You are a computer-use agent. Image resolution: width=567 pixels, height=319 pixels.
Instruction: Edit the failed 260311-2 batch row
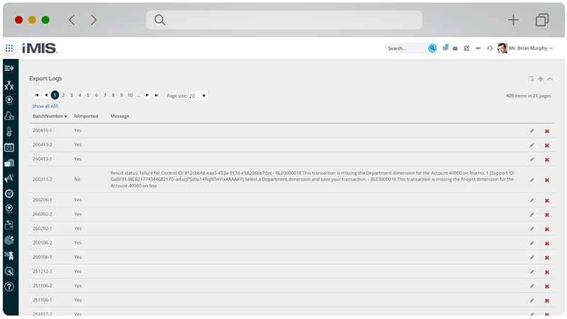click(x=532, y=180)
